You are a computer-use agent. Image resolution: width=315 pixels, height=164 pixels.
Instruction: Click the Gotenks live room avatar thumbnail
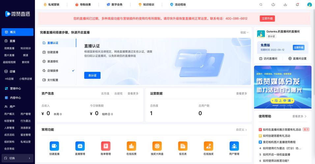[x=261, y=34]
